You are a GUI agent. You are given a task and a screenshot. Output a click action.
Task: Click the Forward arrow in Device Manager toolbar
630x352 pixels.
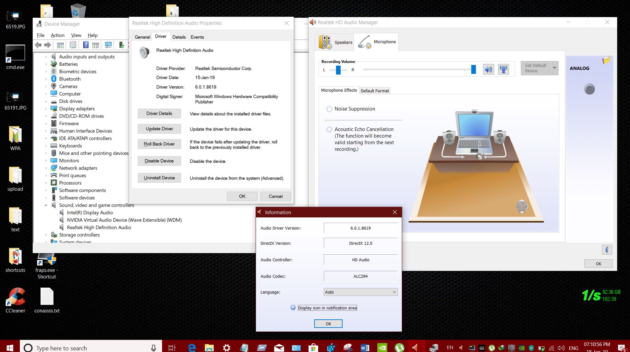tap(48, 45)
